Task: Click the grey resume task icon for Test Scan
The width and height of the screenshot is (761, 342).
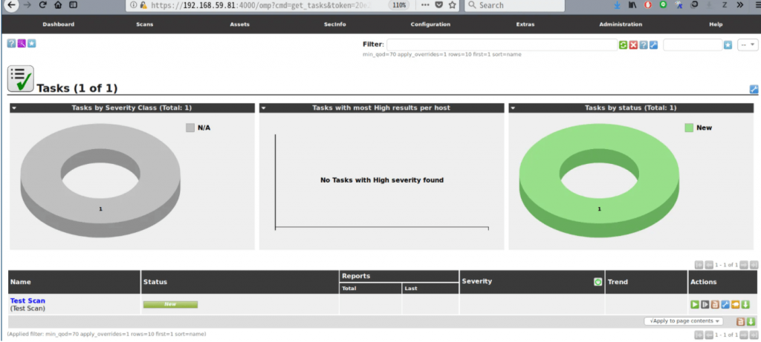Action: pos(705,304)
